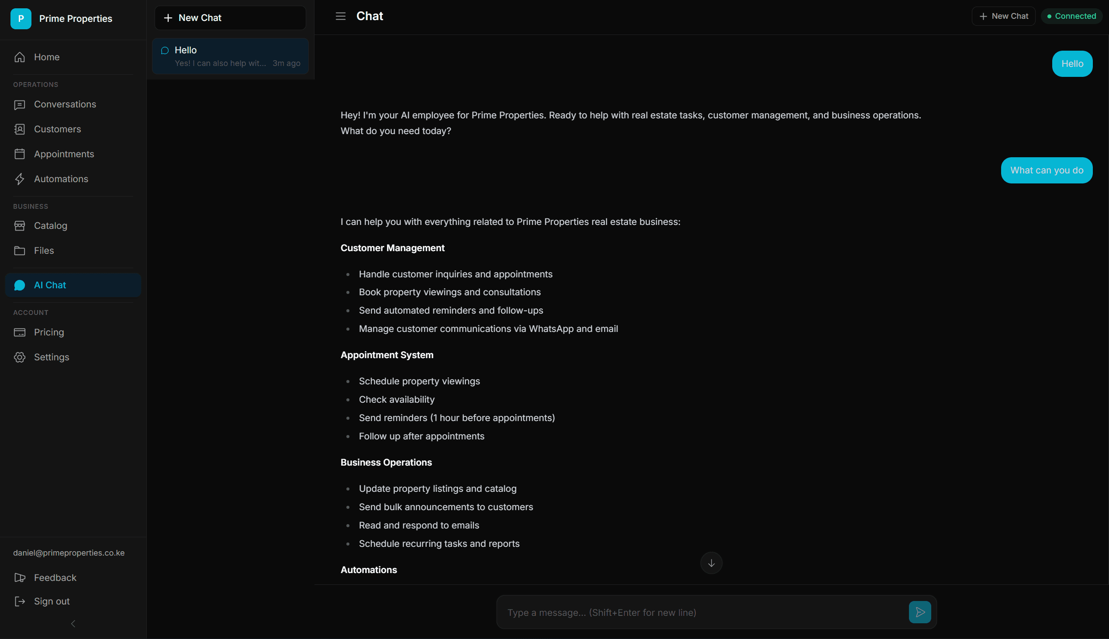Collapse the sidebar with the chevron
Image resolution: width=1109 pixels, height=639 pixels.
73,623
